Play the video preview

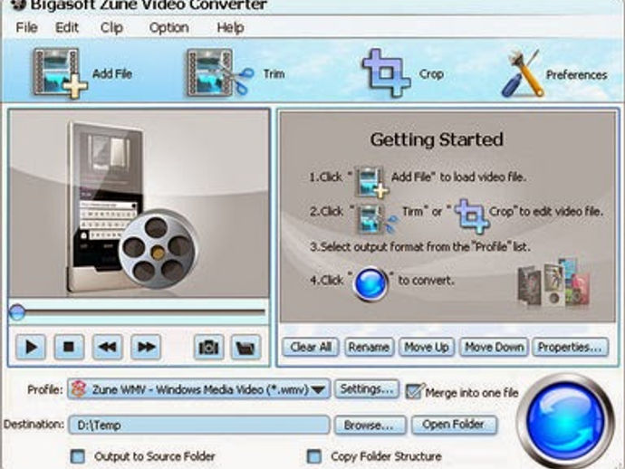[31, 347]
